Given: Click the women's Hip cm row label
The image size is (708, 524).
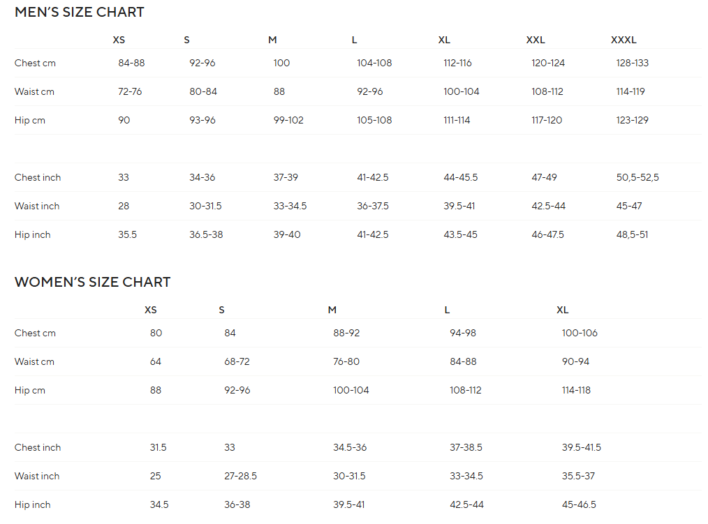Looking at the screenshot, I should (x=30, y=390).
